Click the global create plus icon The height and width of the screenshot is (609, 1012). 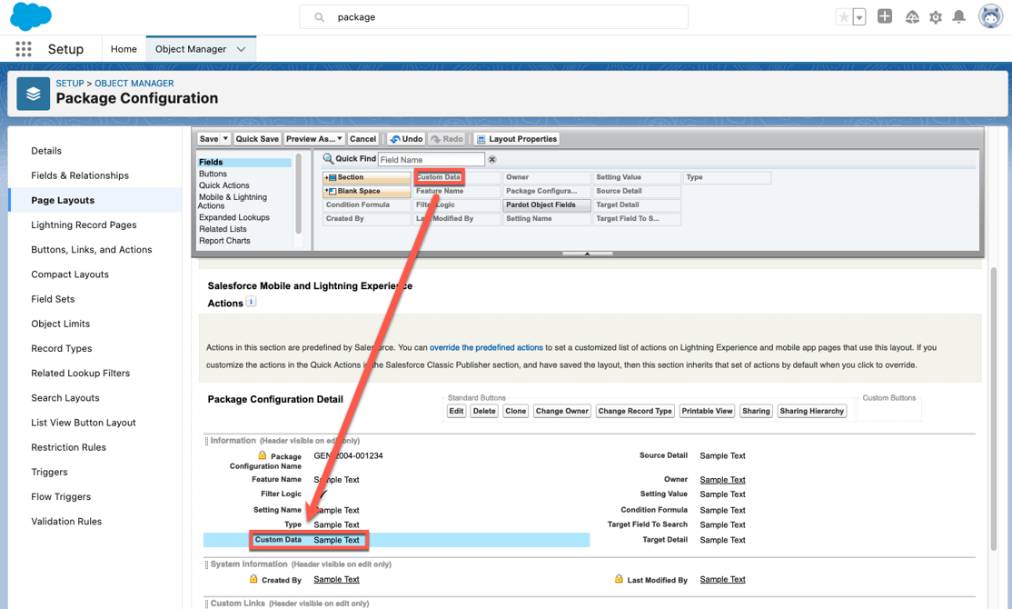885,16
